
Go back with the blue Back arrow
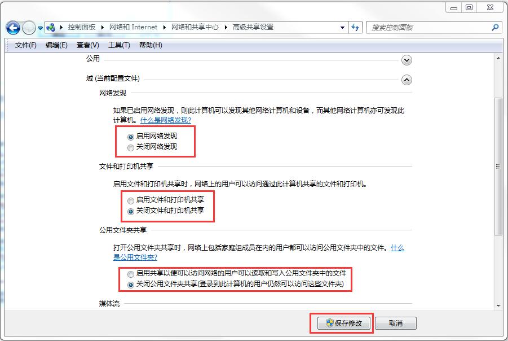click(13, 28)
